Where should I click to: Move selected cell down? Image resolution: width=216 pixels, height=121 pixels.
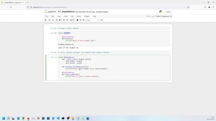click(x=67, y=20)
